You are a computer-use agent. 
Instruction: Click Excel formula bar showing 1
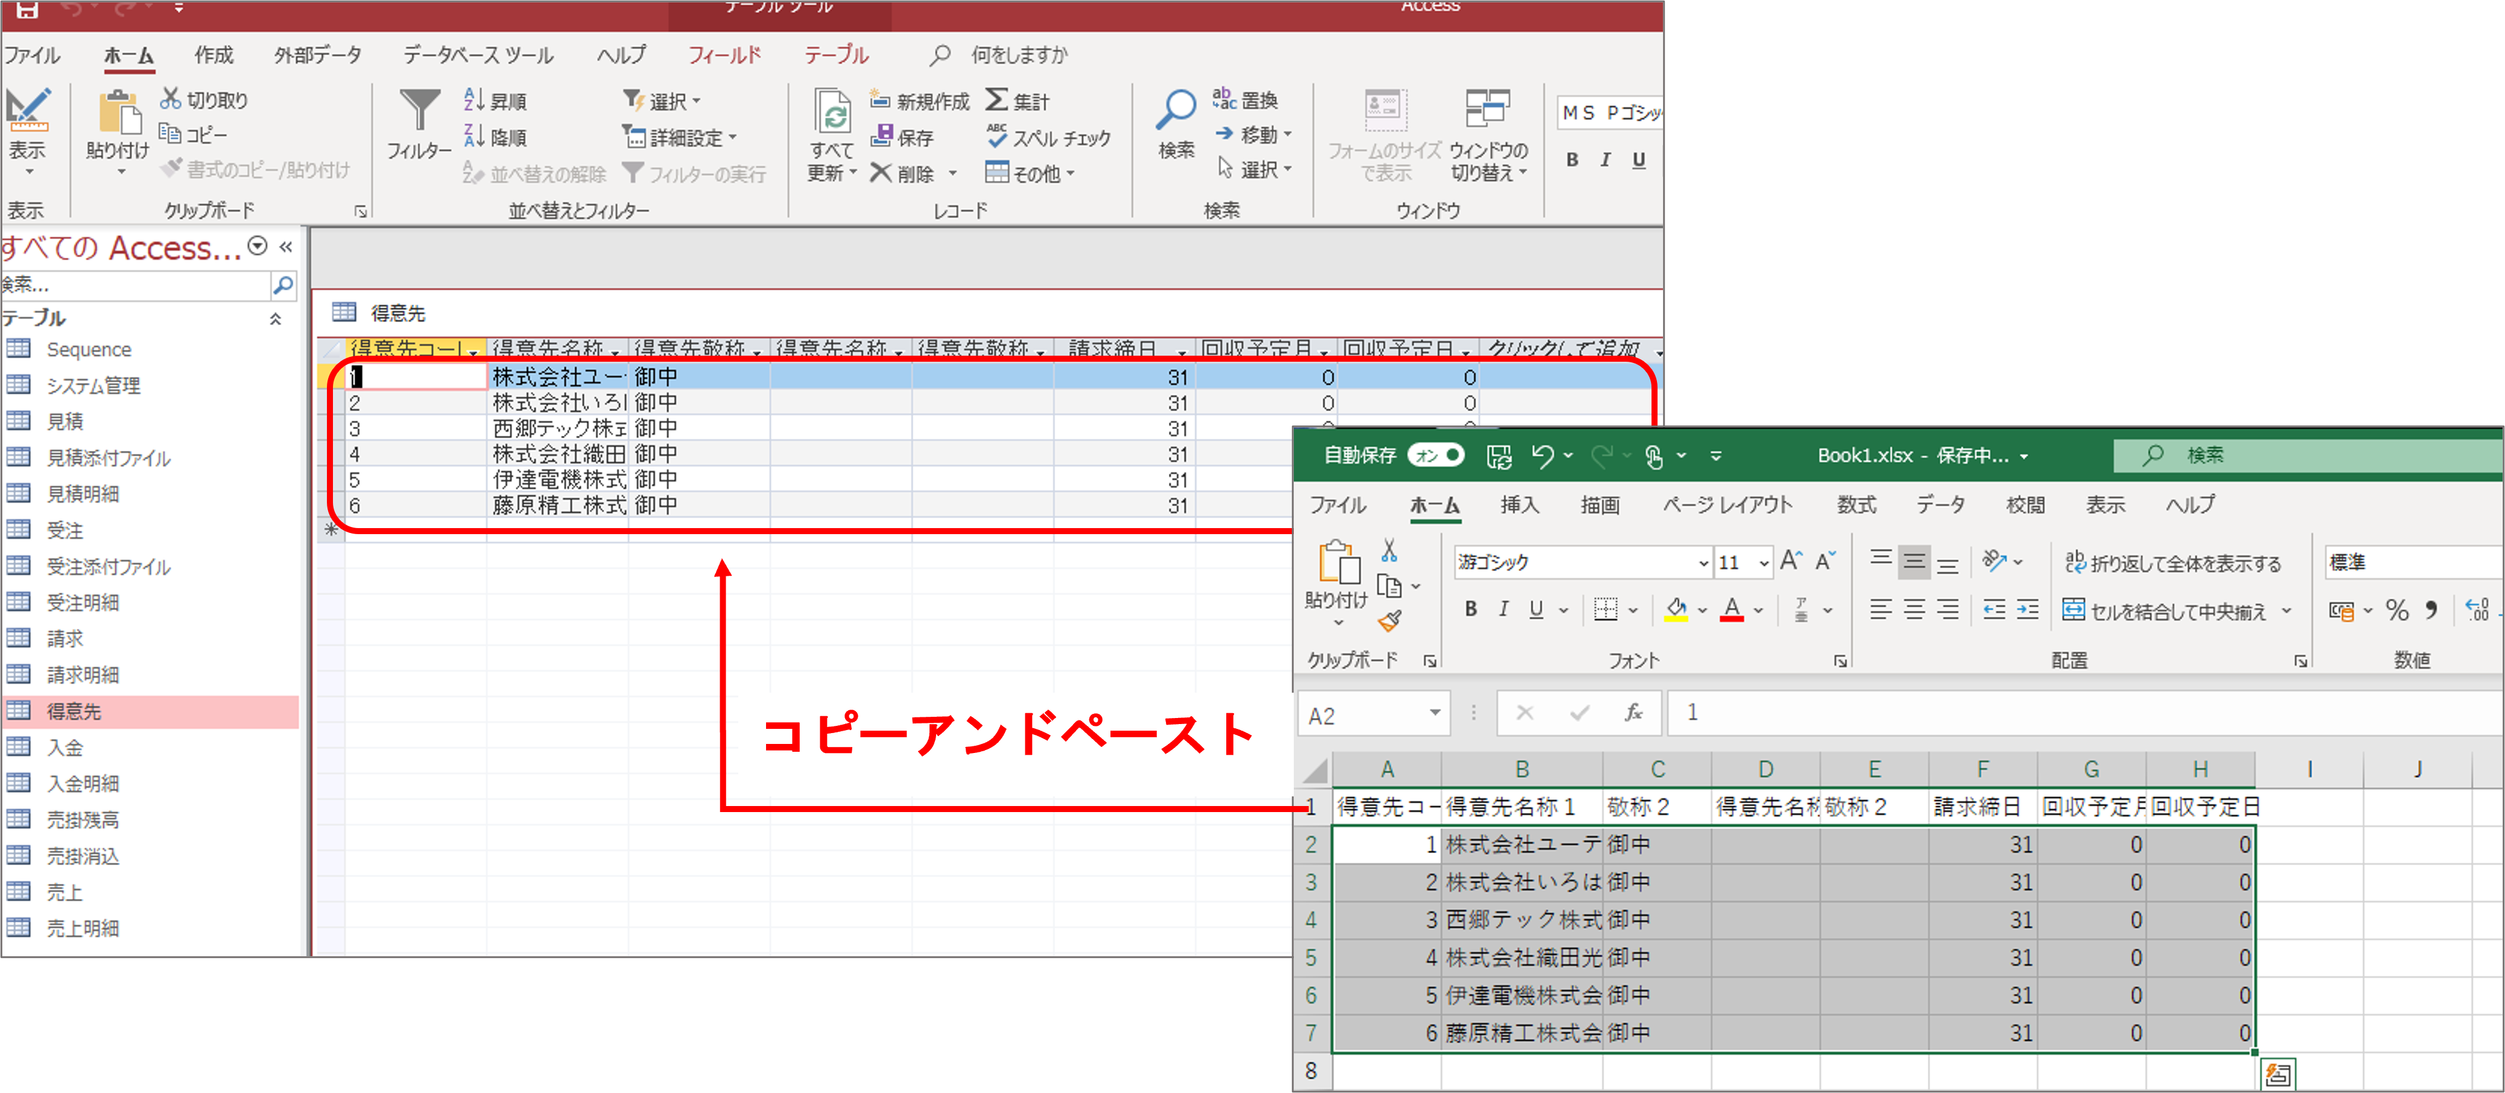pos(2085,712)
